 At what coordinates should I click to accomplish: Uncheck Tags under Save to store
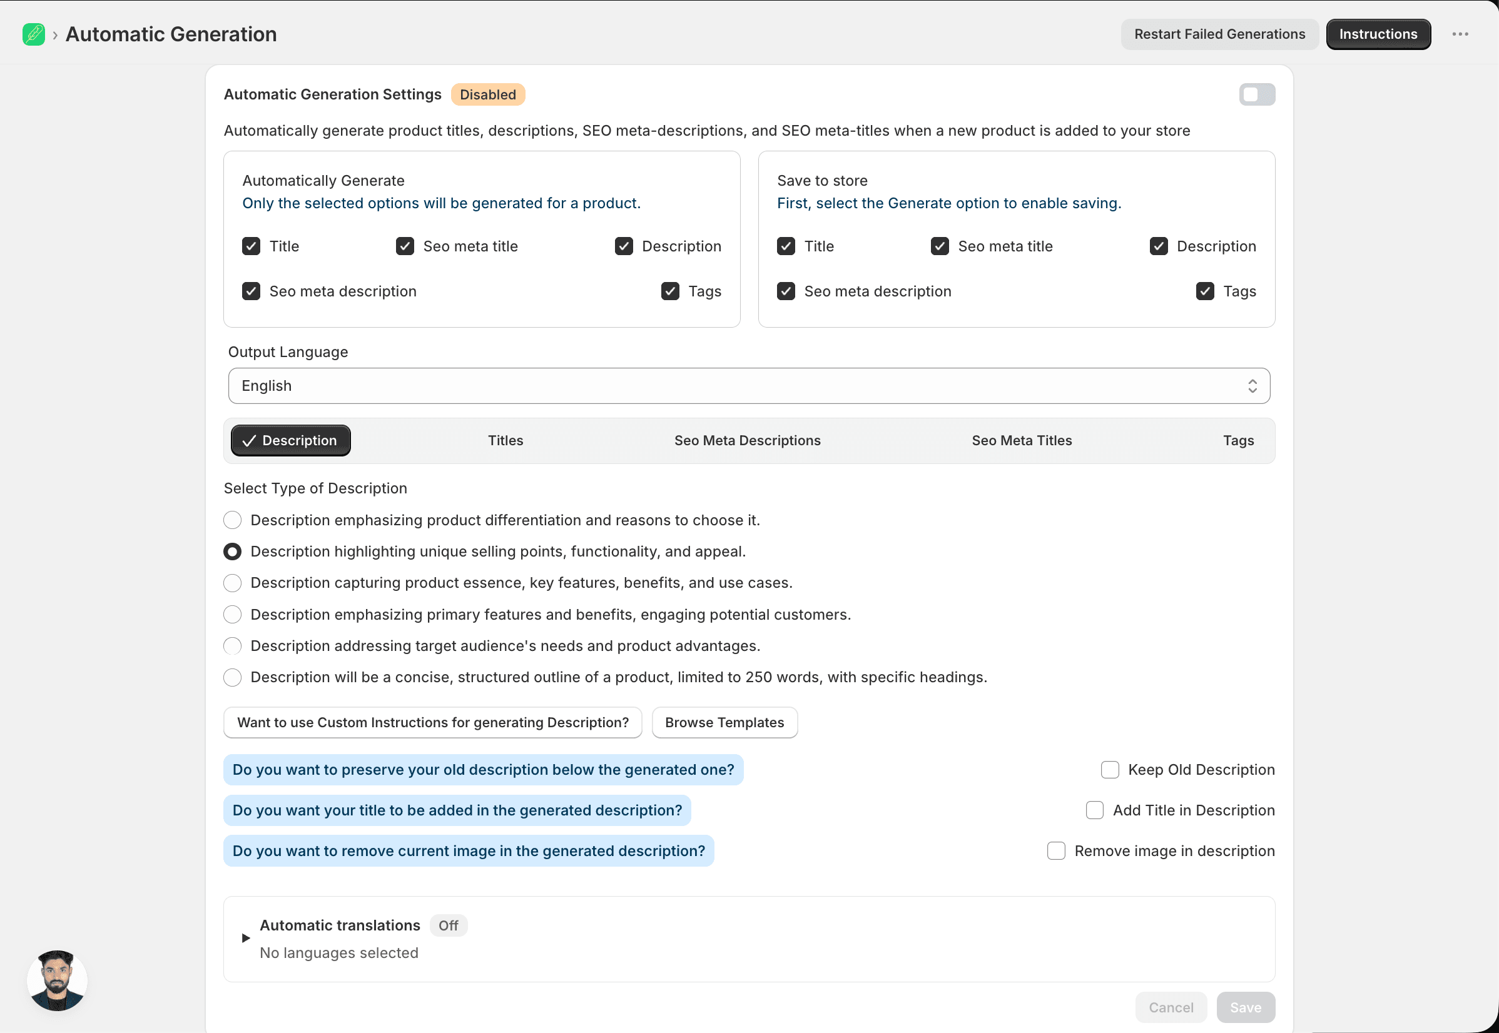[x=1205, y=291]
